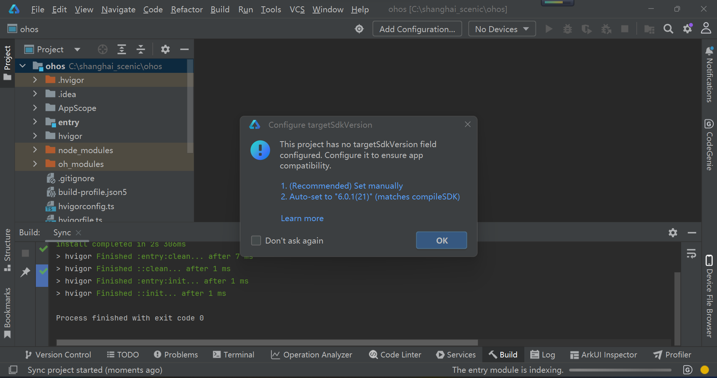
Task: Open Device File Browser sidebar
Action: 709,296
